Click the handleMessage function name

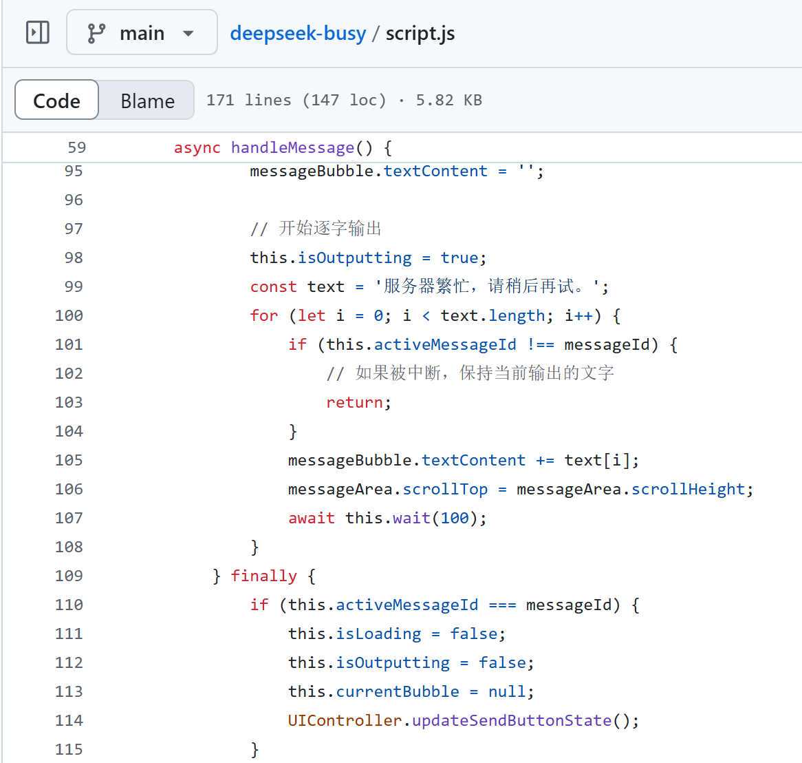click(x=292, y=147)
